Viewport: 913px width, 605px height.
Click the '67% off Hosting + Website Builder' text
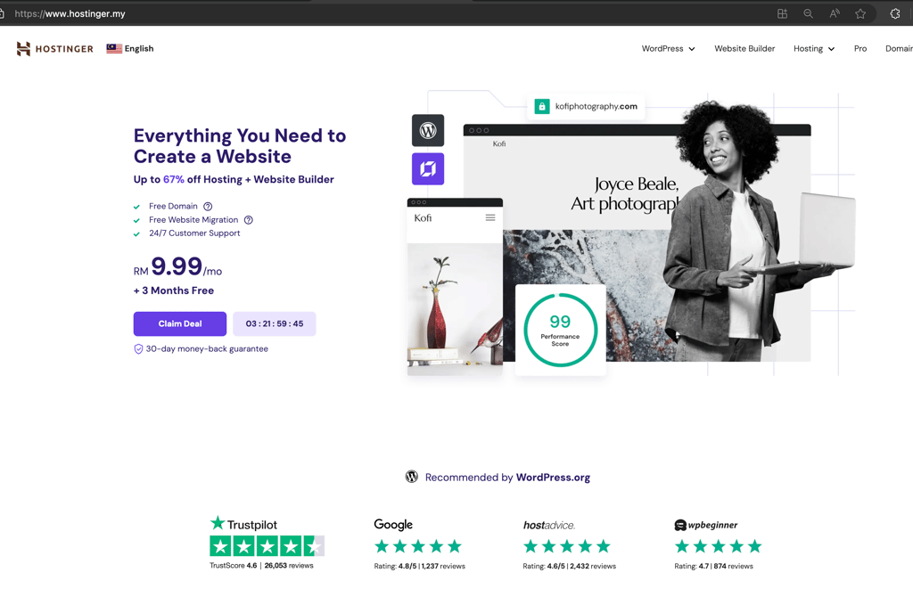[x=249, y=180]
